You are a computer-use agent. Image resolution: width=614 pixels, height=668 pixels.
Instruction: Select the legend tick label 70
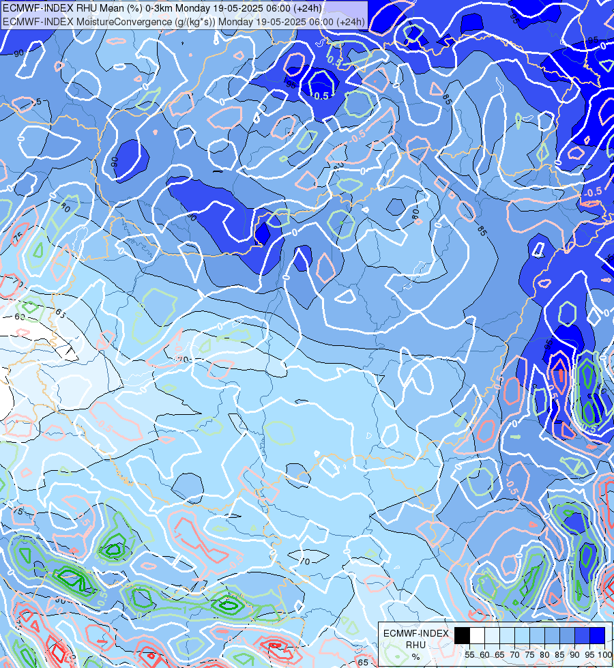coord(514,655)
